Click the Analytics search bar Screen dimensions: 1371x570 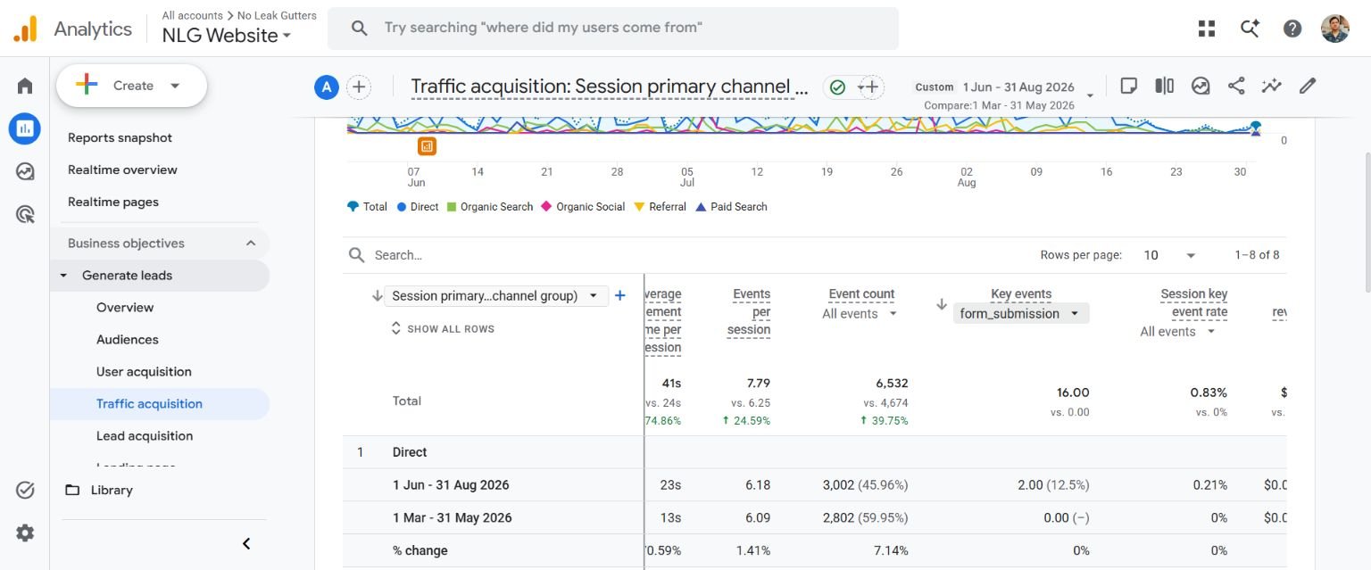coord(613,29)
